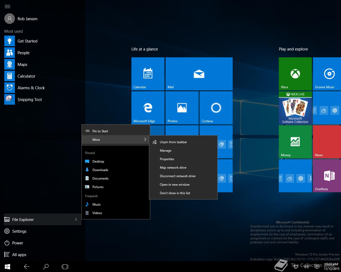Open frequent Videos folder

point(116,213)
